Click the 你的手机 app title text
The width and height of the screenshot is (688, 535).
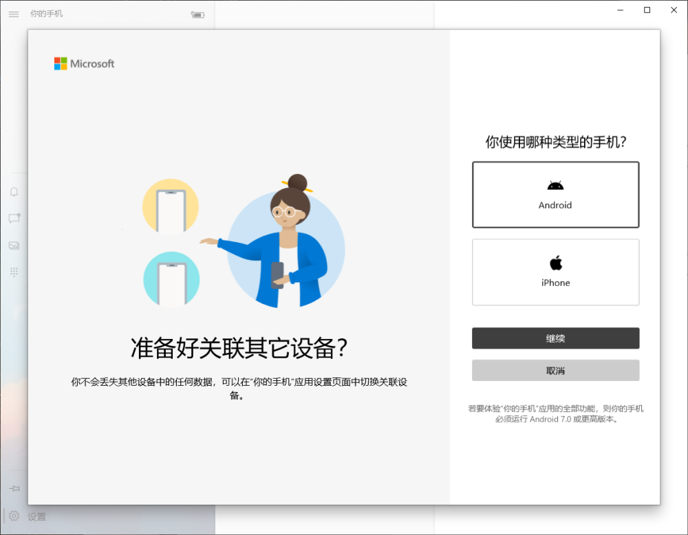tap(46, 14)
